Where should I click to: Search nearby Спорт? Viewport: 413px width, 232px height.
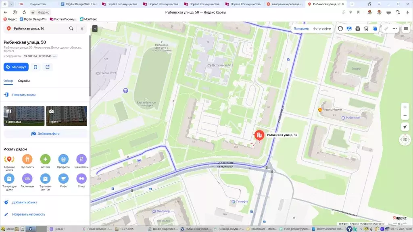(81, 181)
